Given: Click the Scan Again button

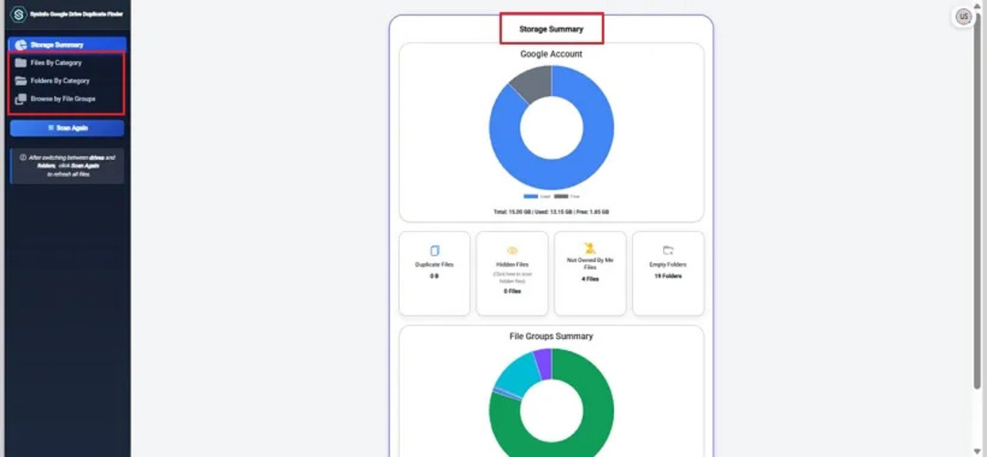Looking at the screenshot, I should click(x=67, y=128).
